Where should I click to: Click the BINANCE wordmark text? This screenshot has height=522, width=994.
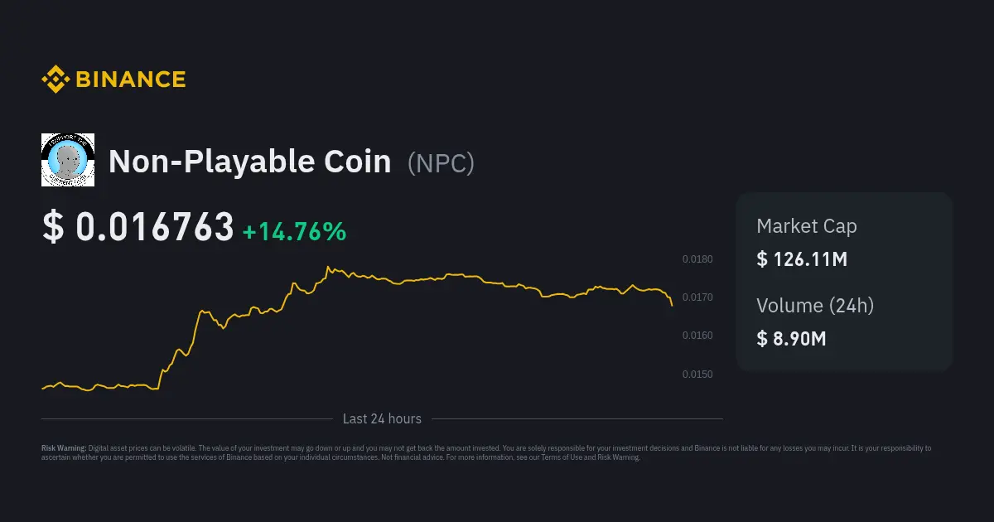(x=130, y=80)
